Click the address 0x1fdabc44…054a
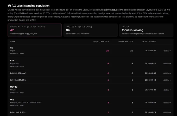The height and width of the screenshot is (116, 177). [18, 80]
